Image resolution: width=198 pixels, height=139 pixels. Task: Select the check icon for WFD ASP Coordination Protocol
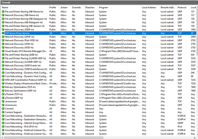point(3,80)
